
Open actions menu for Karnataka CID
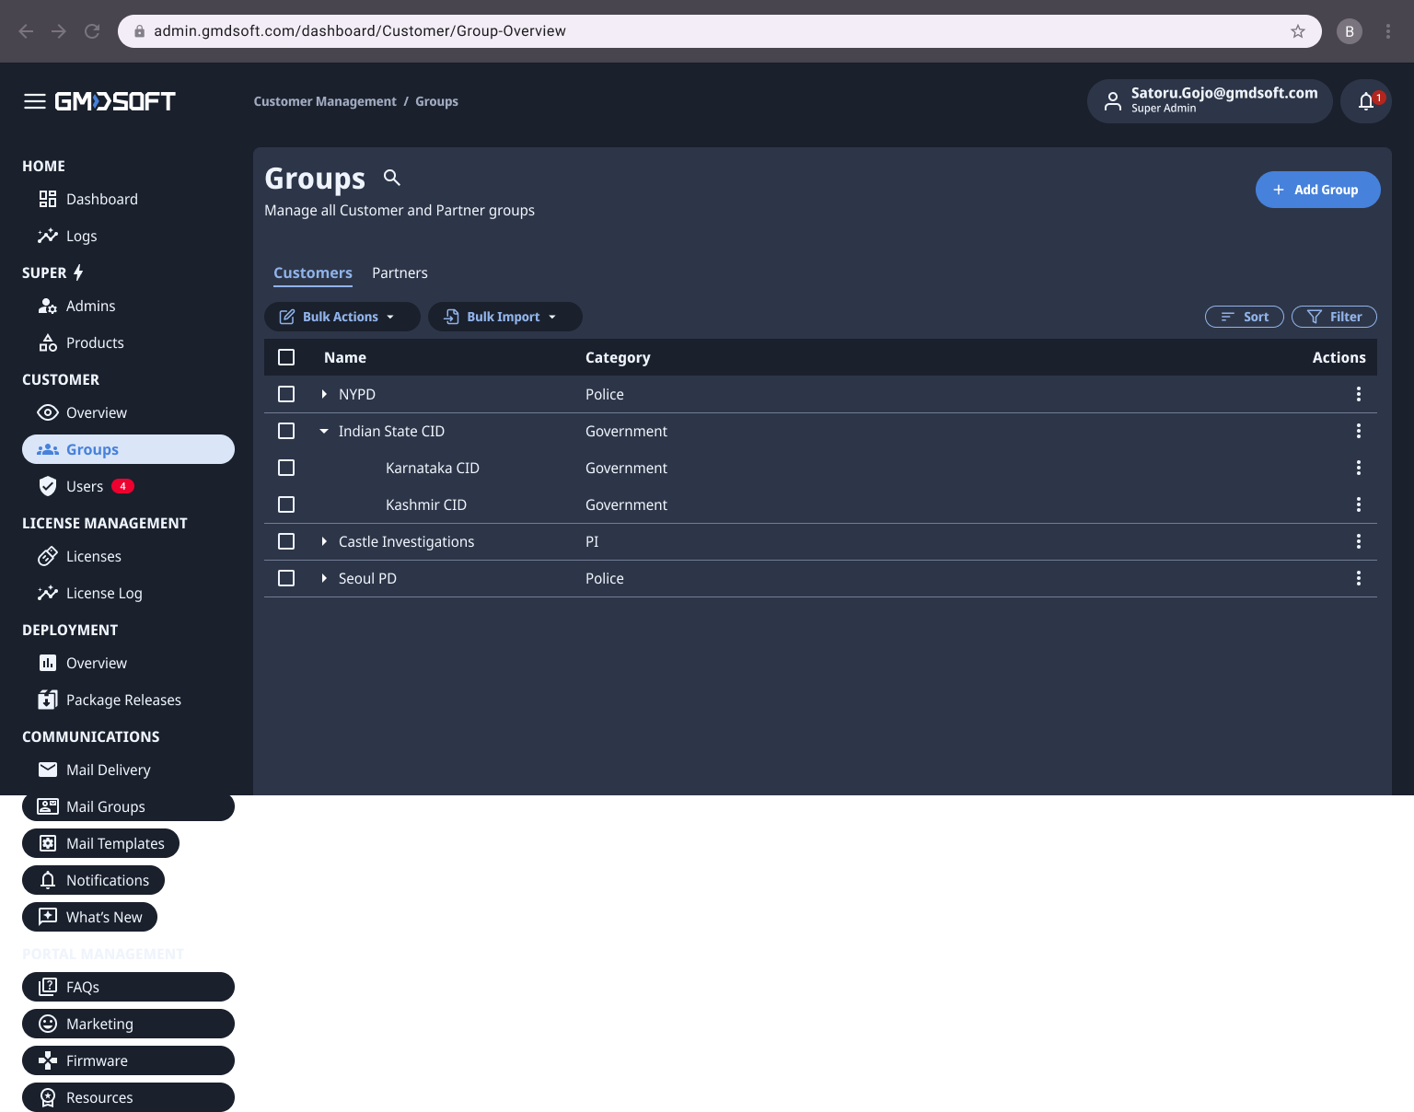tap(1359, 468)
